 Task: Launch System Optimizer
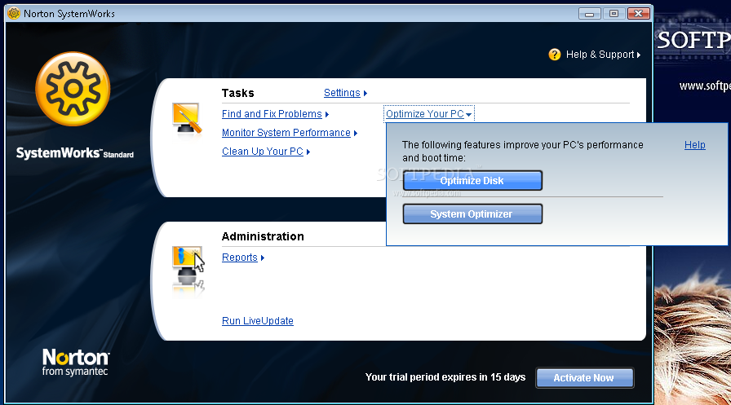(472, 214)
